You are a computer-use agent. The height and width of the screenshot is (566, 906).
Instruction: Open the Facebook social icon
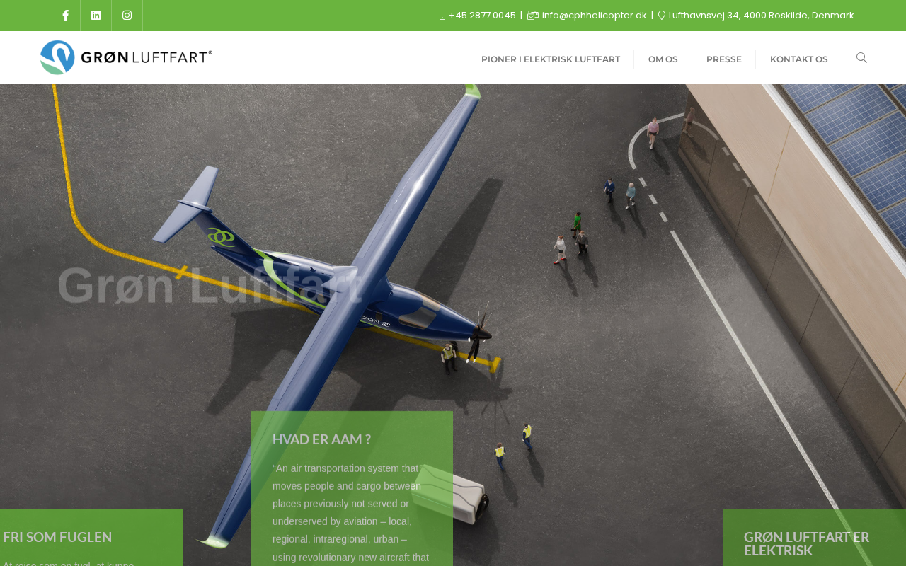pos(65,16)
